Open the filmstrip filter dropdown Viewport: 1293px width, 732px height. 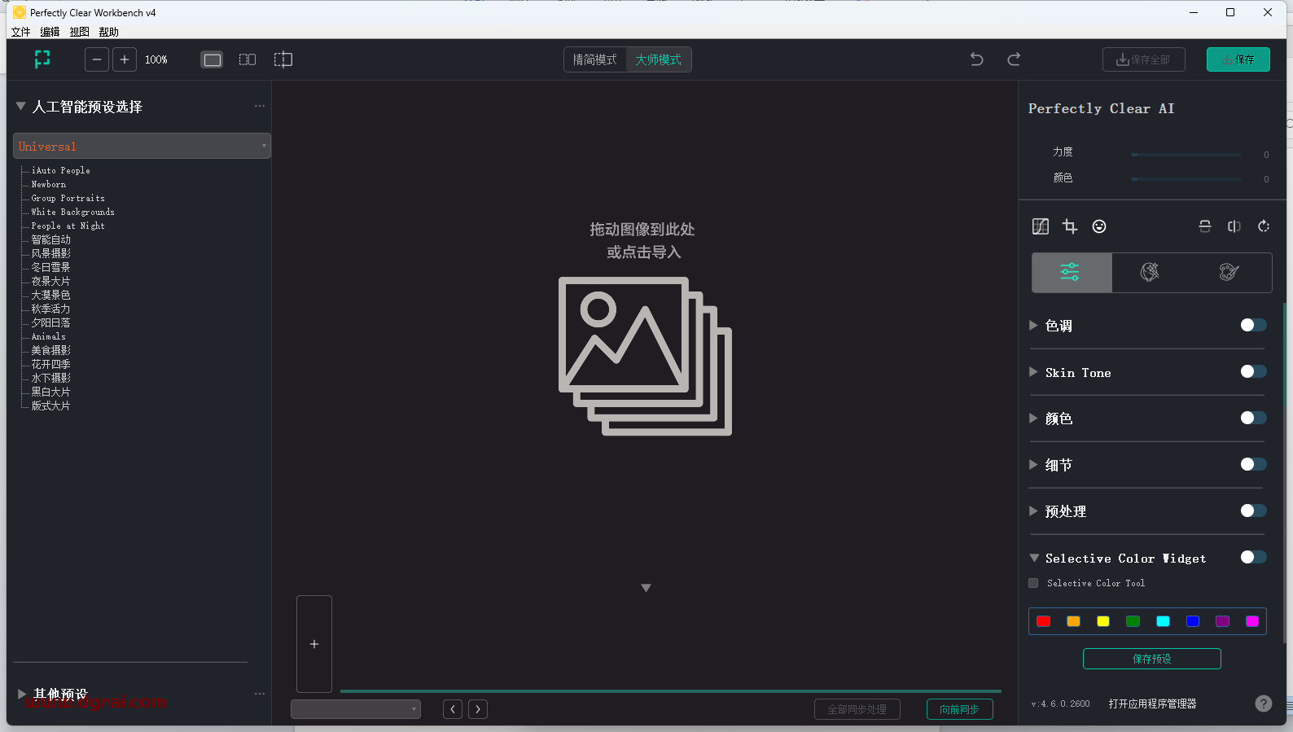pyautogui.click(x=356, y=709)
